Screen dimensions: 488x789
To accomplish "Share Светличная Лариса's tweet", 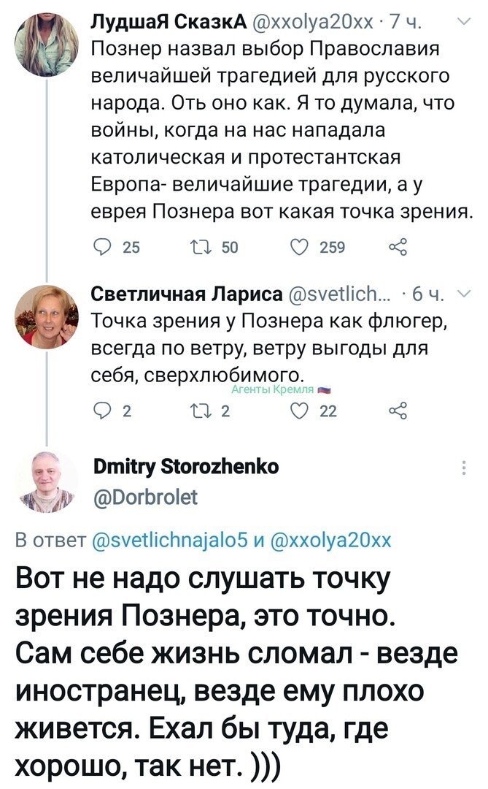I will [398, 411].
